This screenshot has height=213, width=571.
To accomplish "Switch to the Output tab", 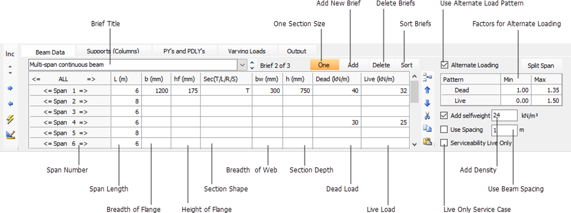I will [x=296, y=51].
